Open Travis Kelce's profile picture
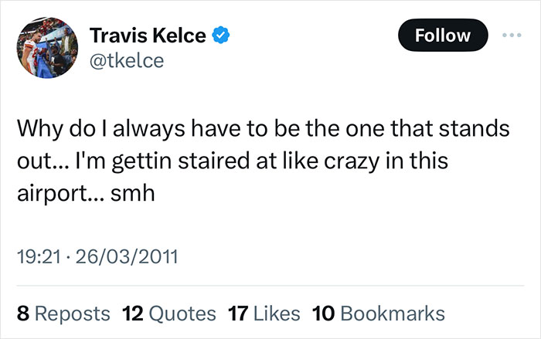The height and width of the screenshot is (339, 541). click(x=46, y=47)
